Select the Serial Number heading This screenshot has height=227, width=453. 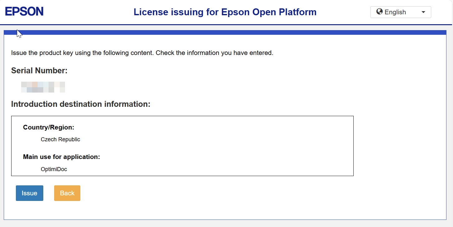pos(39,71)
